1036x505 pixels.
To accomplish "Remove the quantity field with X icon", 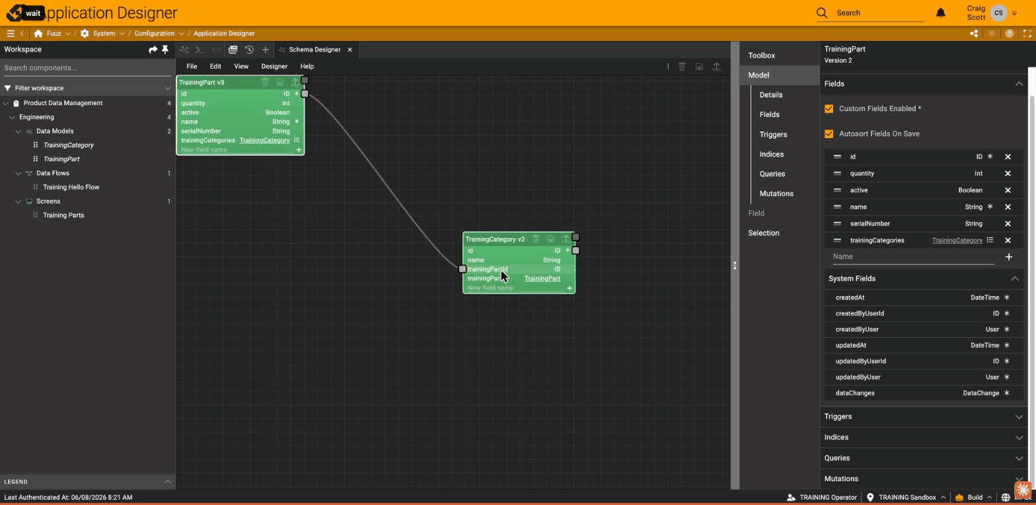I will point(1008,173).
